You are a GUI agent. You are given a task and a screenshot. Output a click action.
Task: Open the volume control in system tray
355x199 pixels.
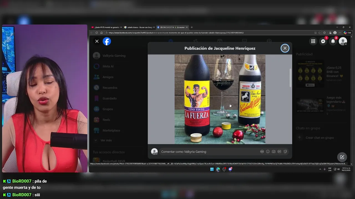(x=338, y=169)
